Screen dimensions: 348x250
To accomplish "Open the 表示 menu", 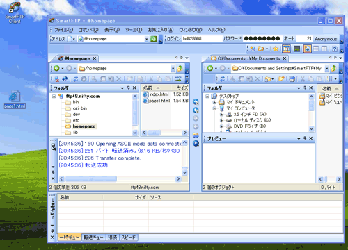I will tap(112, 30).
